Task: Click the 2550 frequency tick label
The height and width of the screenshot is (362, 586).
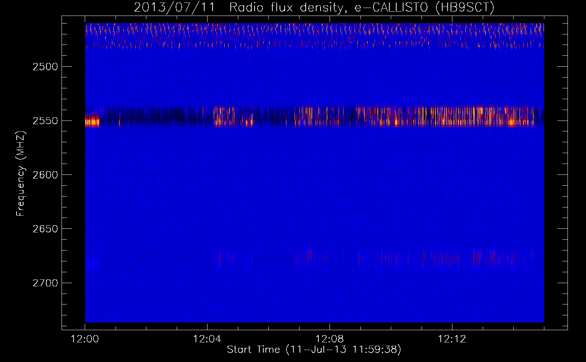Action: [45, 121]
